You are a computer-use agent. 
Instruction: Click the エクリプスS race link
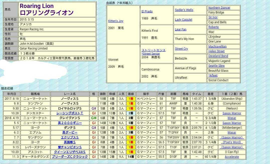(70, 137)
